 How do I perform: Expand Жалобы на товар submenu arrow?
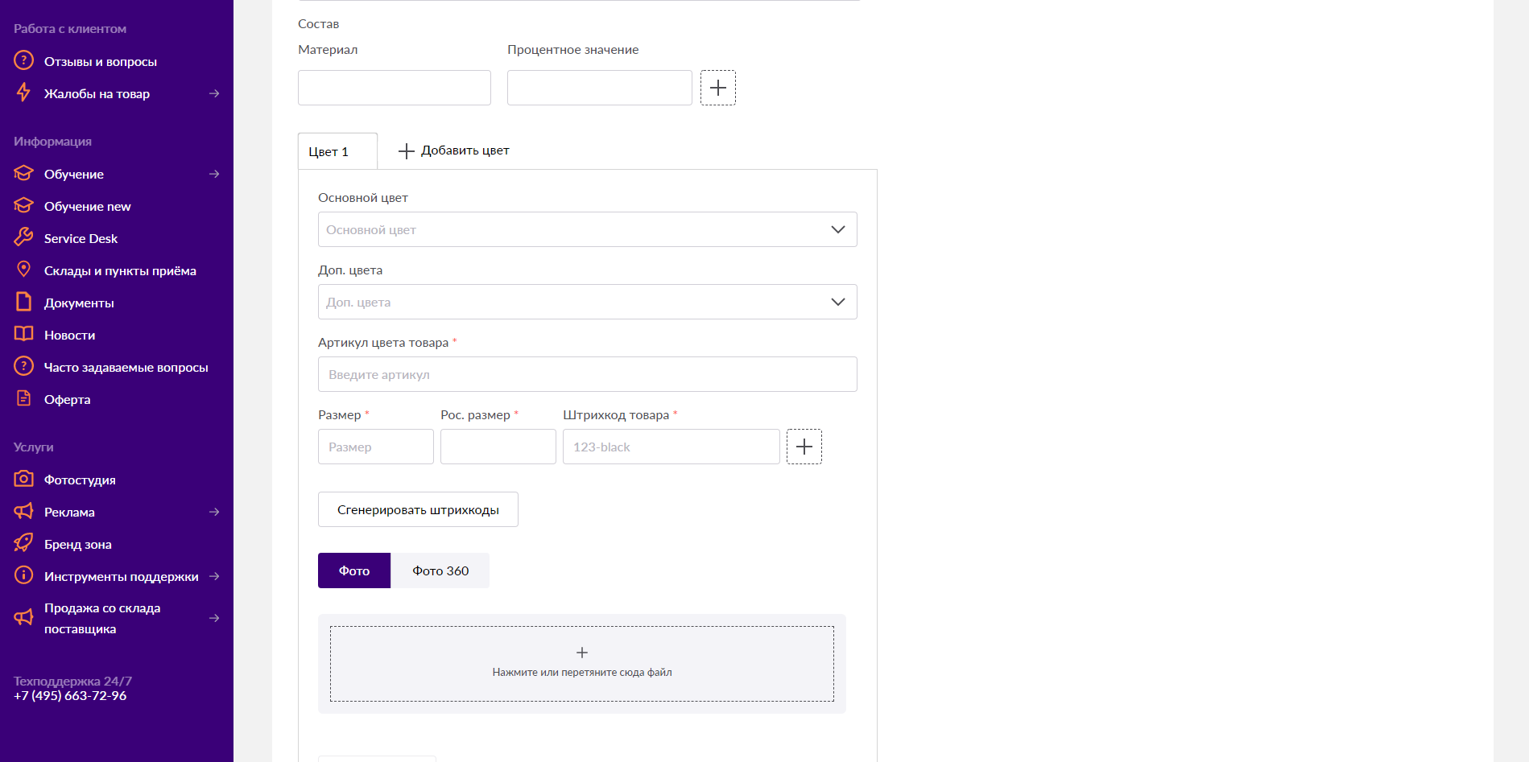214,93
